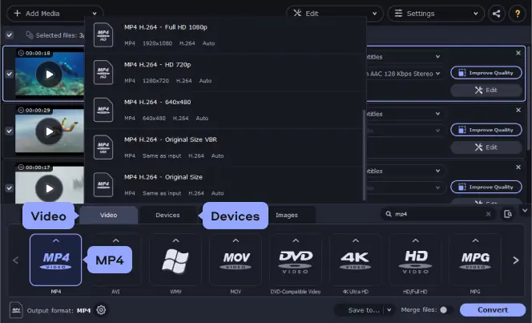Viewport: 532px width, 323px height.
Task: Select the MP4 video format icon
Action: pos(55,260)
